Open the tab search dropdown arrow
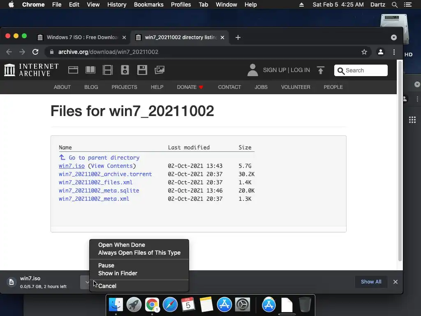The height and width of the screenshot is (316, 421). pos(393,37)
